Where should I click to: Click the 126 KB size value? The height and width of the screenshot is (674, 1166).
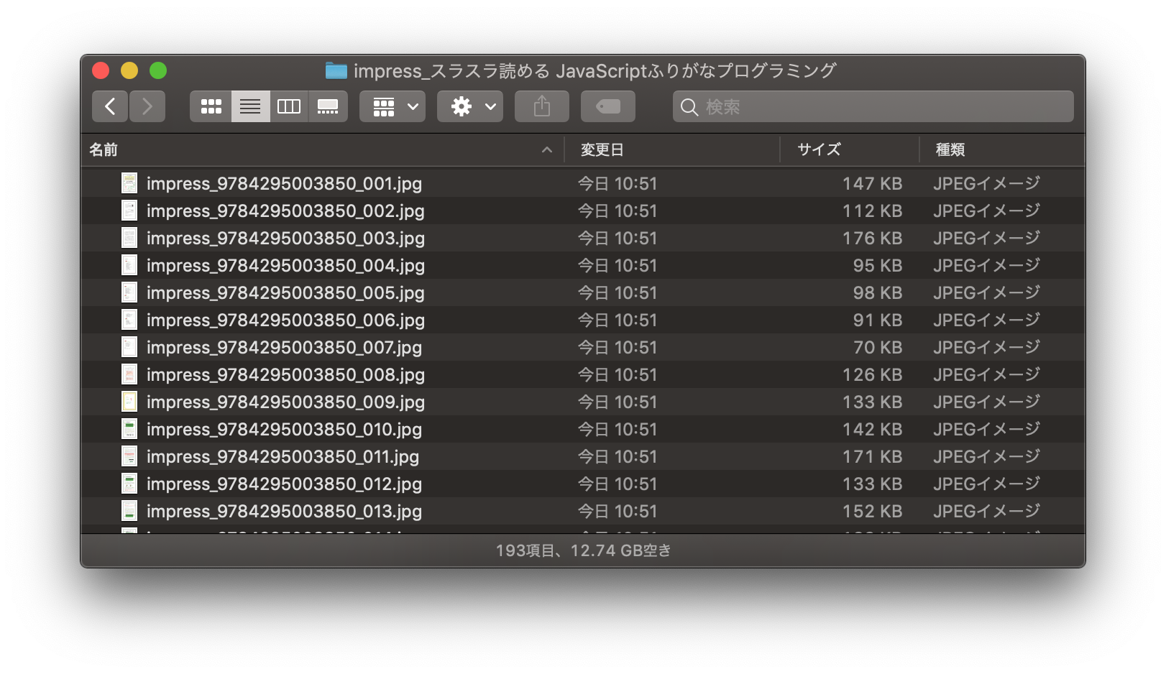tap(872, 375)
